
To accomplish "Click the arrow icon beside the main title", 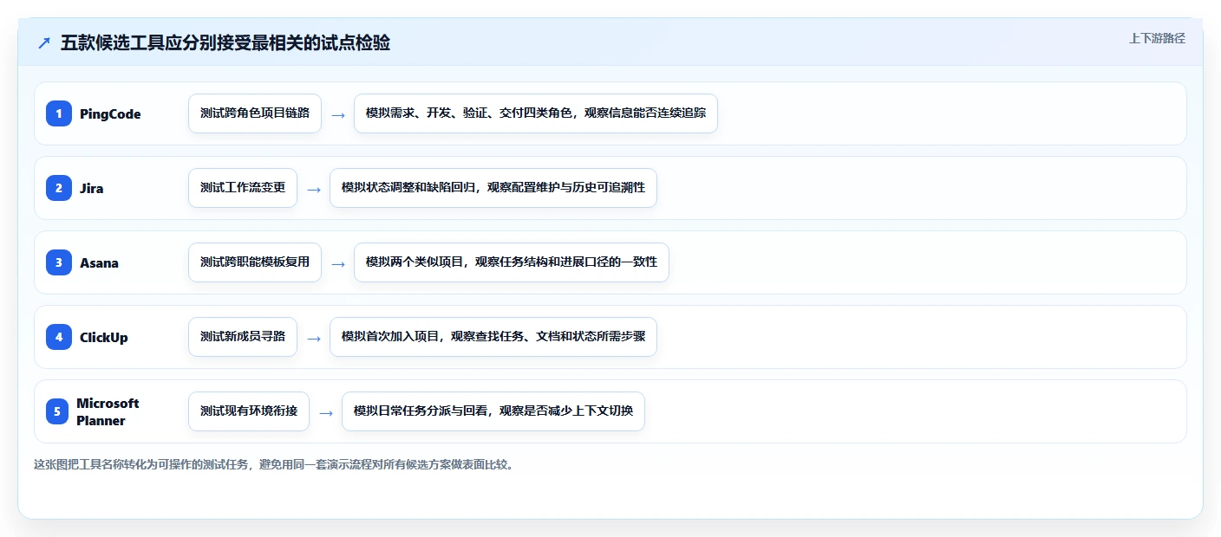I will click(44, 43).
